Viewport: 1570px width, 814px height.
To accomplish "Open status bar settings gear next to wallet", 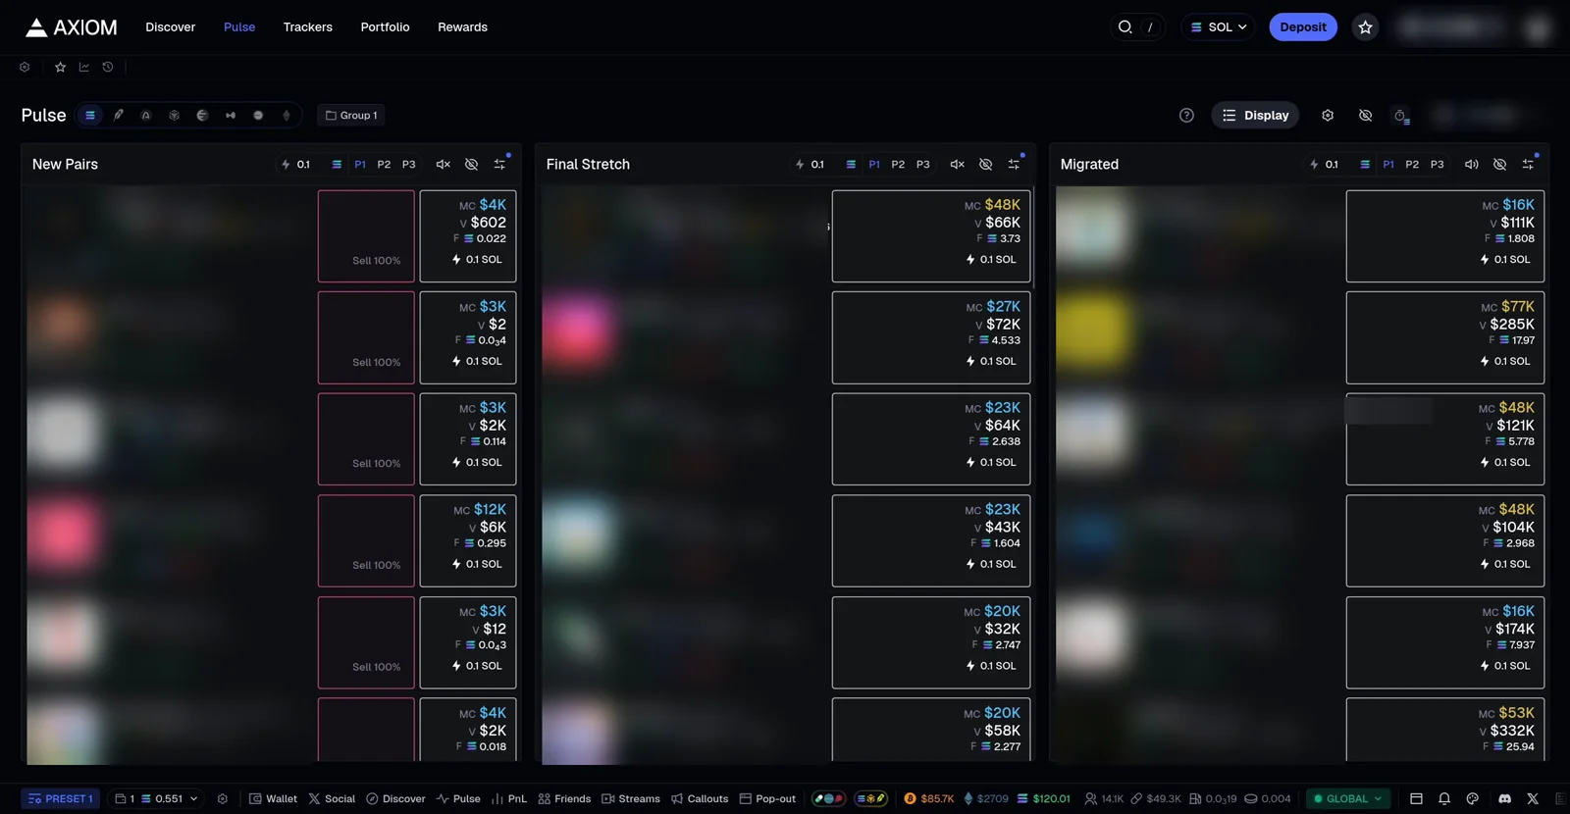I will point(223,798).
